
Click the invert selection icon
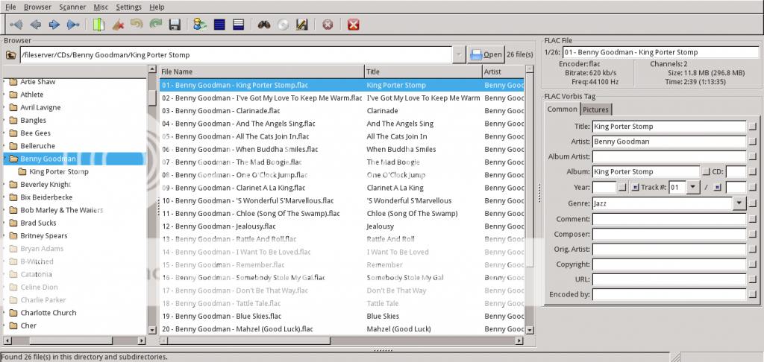(238, 25)
